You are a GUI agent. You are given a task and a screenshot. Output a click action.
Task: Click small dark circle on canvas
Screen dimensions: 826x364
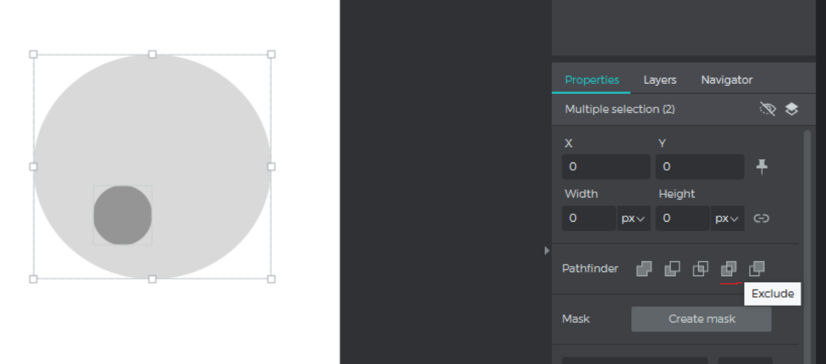[x=122, y=215]
